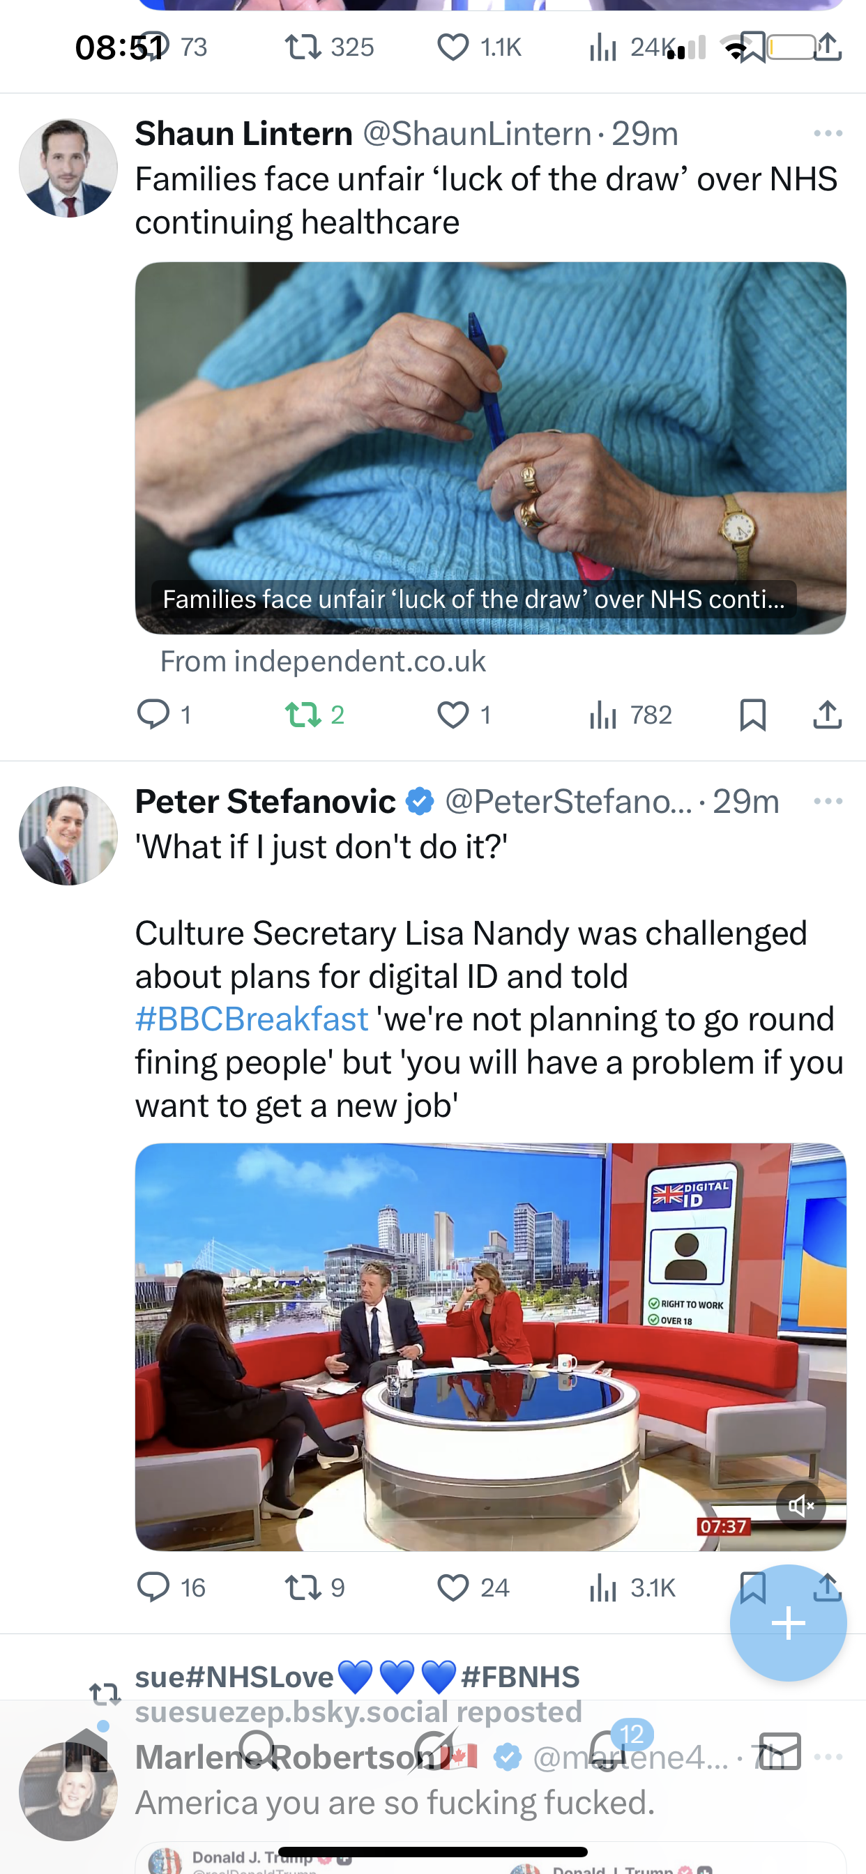This screenshot has width=866, height=1874.
Task: Tap the compose new post button
Action: pos(787,1623)
